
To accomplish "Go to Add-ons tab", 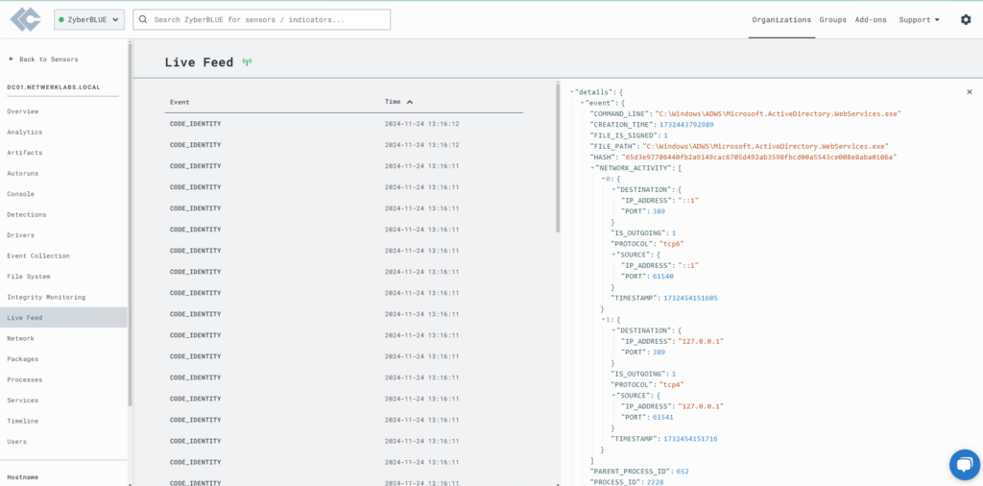I will point(871,19).
